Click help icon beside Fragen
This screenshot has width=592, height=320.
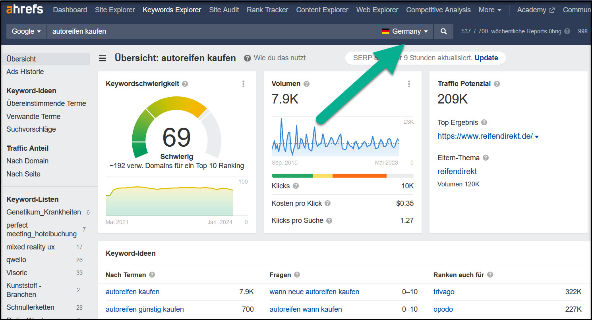tap(297, 275)
